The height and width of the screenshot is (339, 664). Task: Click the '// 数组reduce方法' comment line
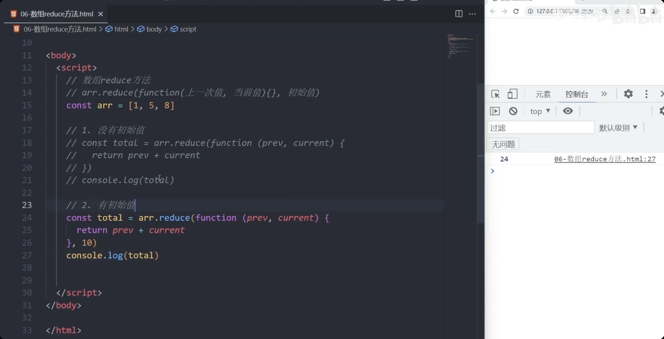[108, 80]
